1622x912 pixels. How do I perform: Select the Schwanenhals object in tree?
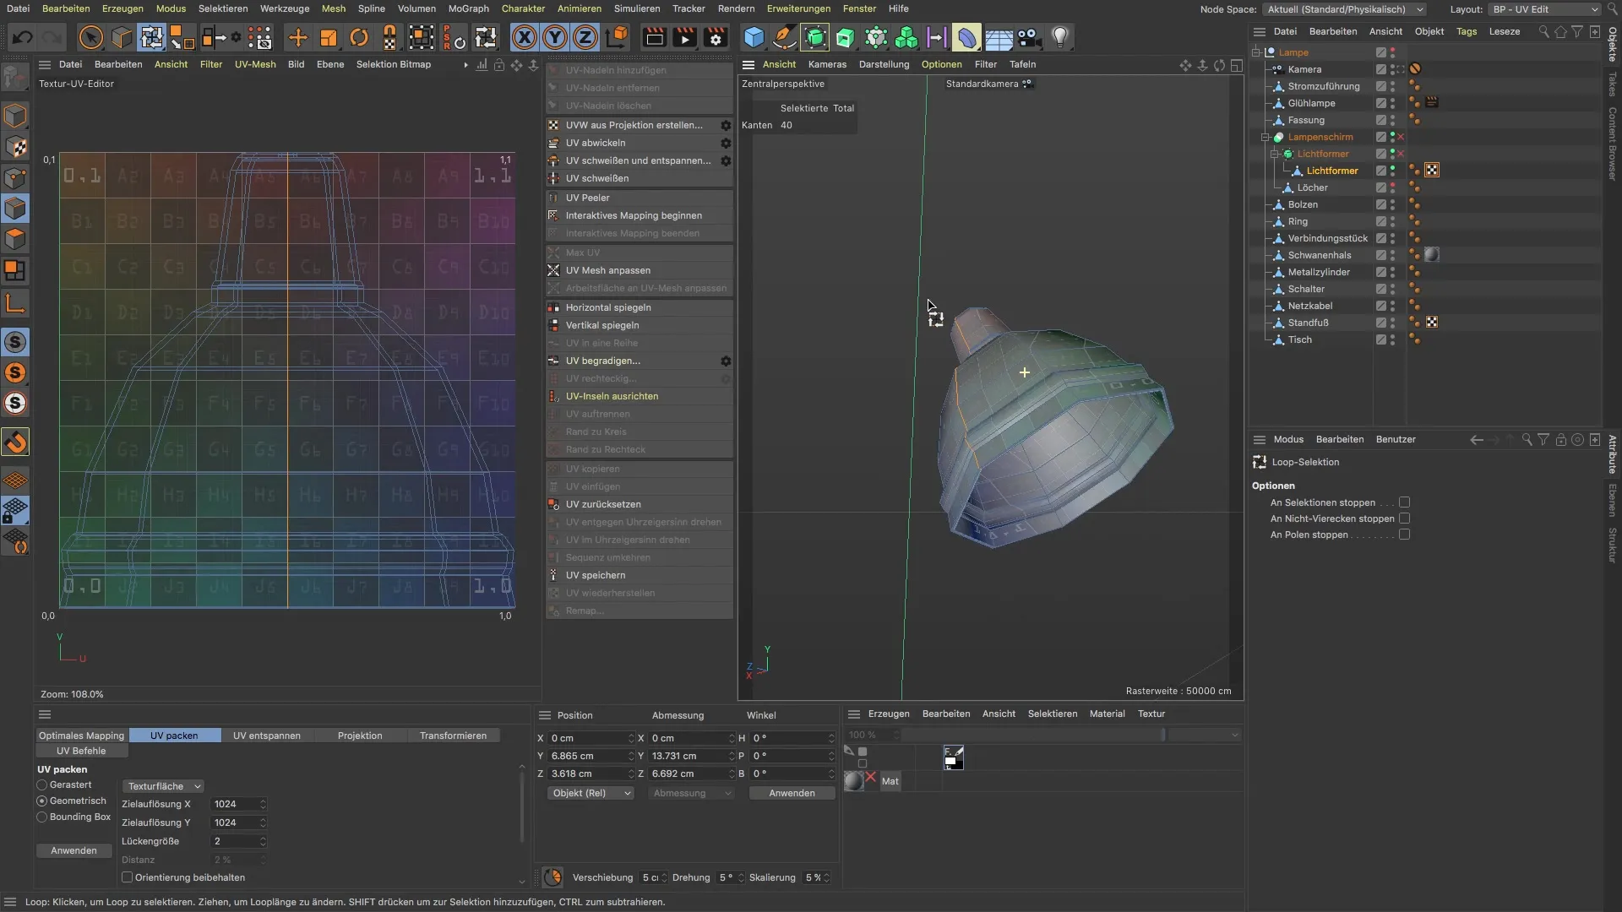coord(1319,255)
